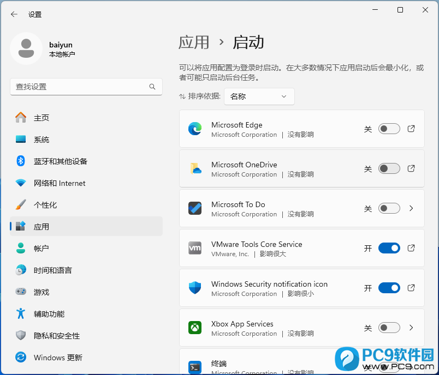Click the search magnifier icon
This screenshot has width=439, height=375.
(x=152, y=87)
